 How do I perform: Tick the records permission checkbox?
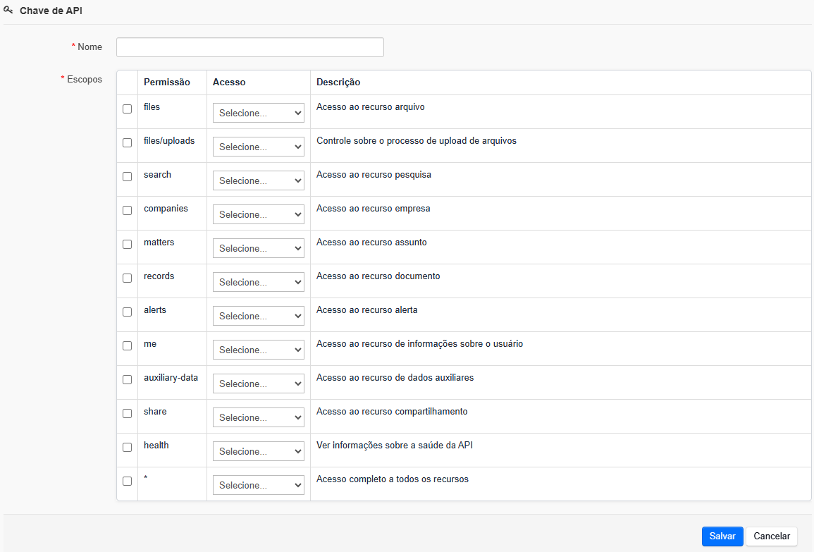pyautogui.click(x=127, y=278)
